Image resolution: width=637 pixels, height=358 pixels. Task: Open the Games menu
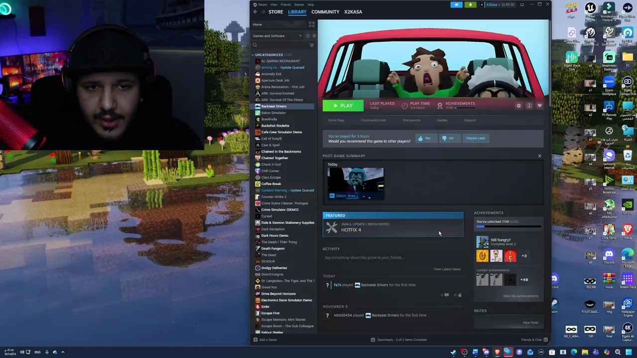coord(299,4)
